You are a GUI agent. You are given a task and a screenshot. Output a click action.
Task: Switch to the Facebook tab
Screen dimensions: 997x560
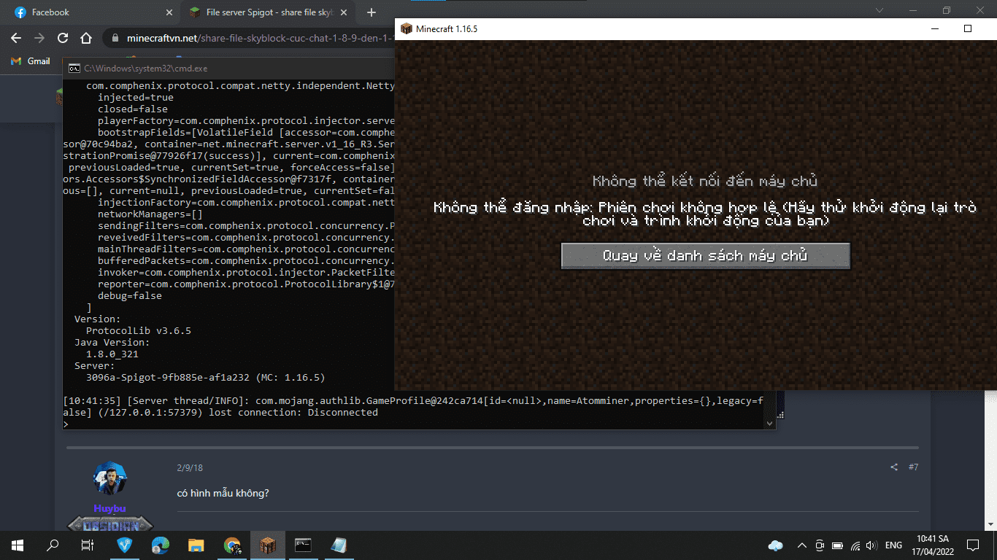93,12
